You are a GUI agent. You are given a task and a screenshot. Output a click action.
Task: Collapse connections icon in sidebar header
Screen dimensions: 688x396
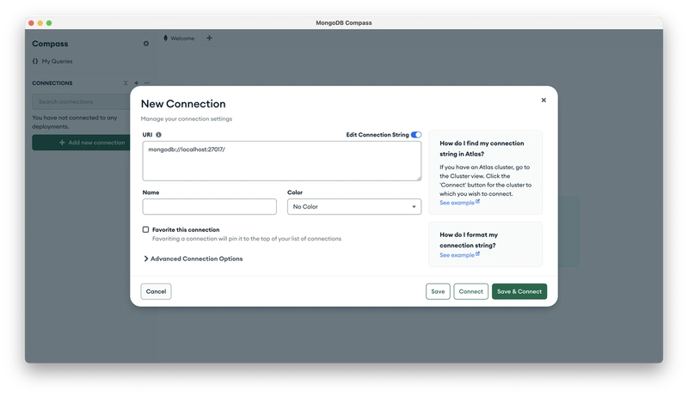pyautogui.click(x=126, y=82)
